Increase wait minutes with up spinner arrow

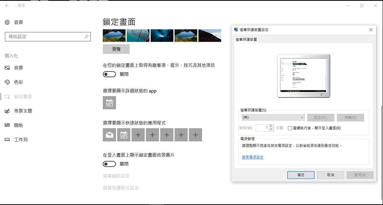(x=271, y=126)
